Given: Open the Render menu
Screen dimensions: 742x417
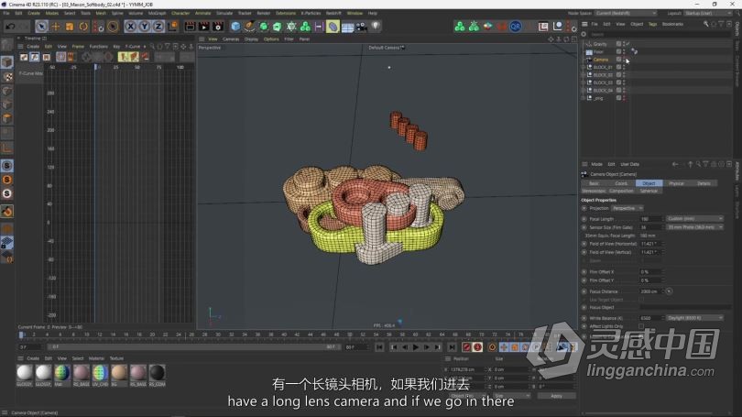Looking at the screenshot, I should (264, 13).
